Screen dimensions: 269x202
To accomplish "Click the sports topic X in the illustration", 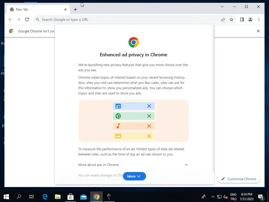I will pos(149,116).
